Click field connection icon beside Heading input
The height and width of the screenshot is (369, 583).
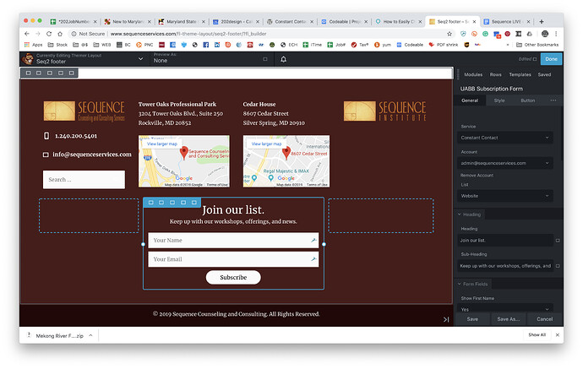click(x=558, y=241)
